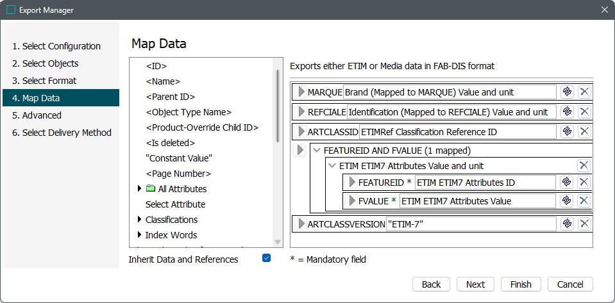This screenshot has height=303, width=615.
Task: Delete the REFCIALE mapping using X icon
Action: point(584,112)
